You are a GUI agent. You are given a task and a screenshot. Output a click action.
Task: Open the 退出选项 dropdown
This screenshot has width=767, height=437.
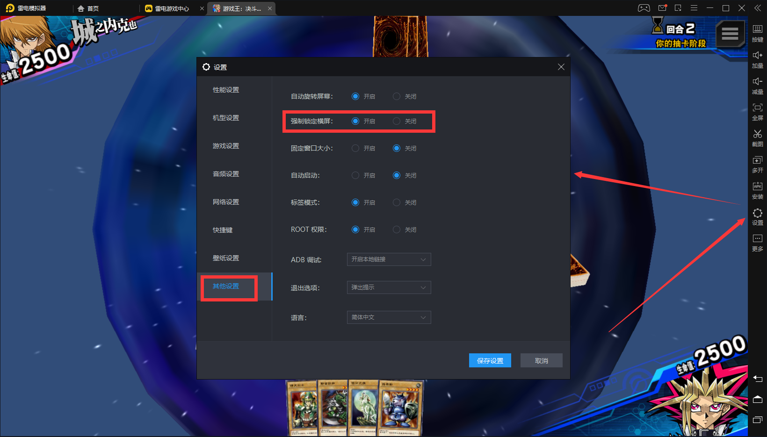[389, 287]
